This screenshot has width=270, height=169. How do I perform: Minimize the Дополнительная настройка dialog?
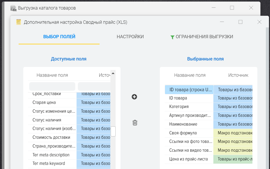click(x=222, y=22)
